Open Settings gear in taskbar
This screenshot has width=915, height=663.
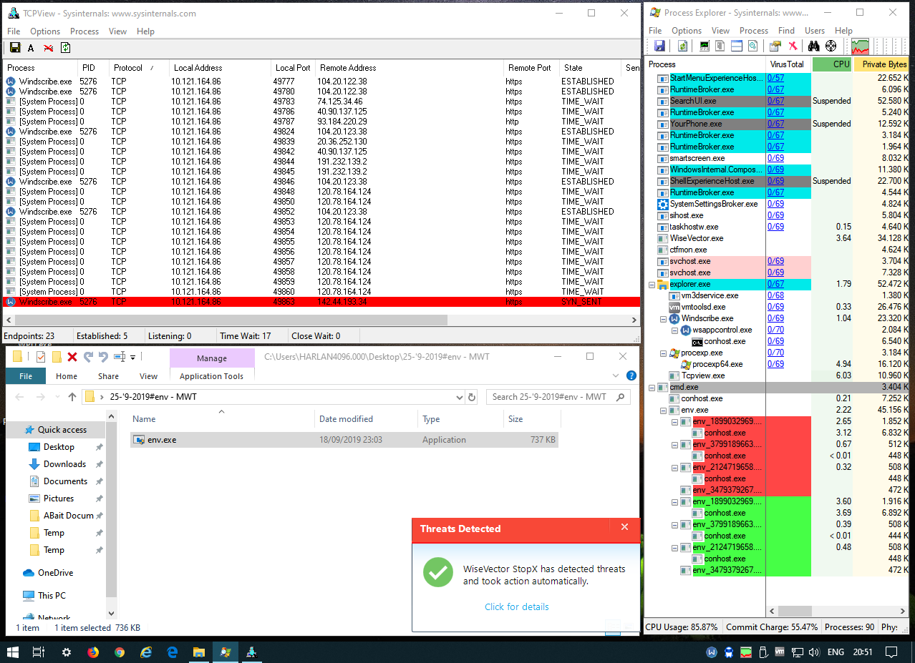tap(67, 652)
